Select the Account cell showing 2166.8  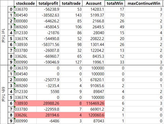(x=94, y=21)
